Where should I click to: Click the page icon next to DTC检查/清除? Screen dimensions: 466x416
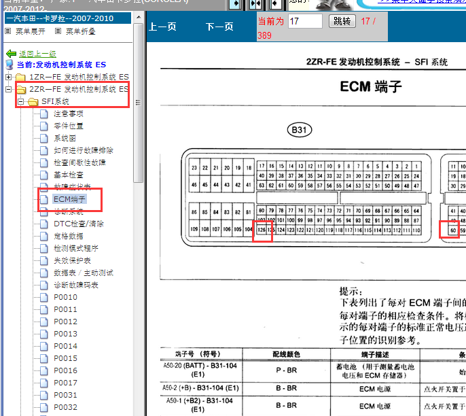[44, 224]
